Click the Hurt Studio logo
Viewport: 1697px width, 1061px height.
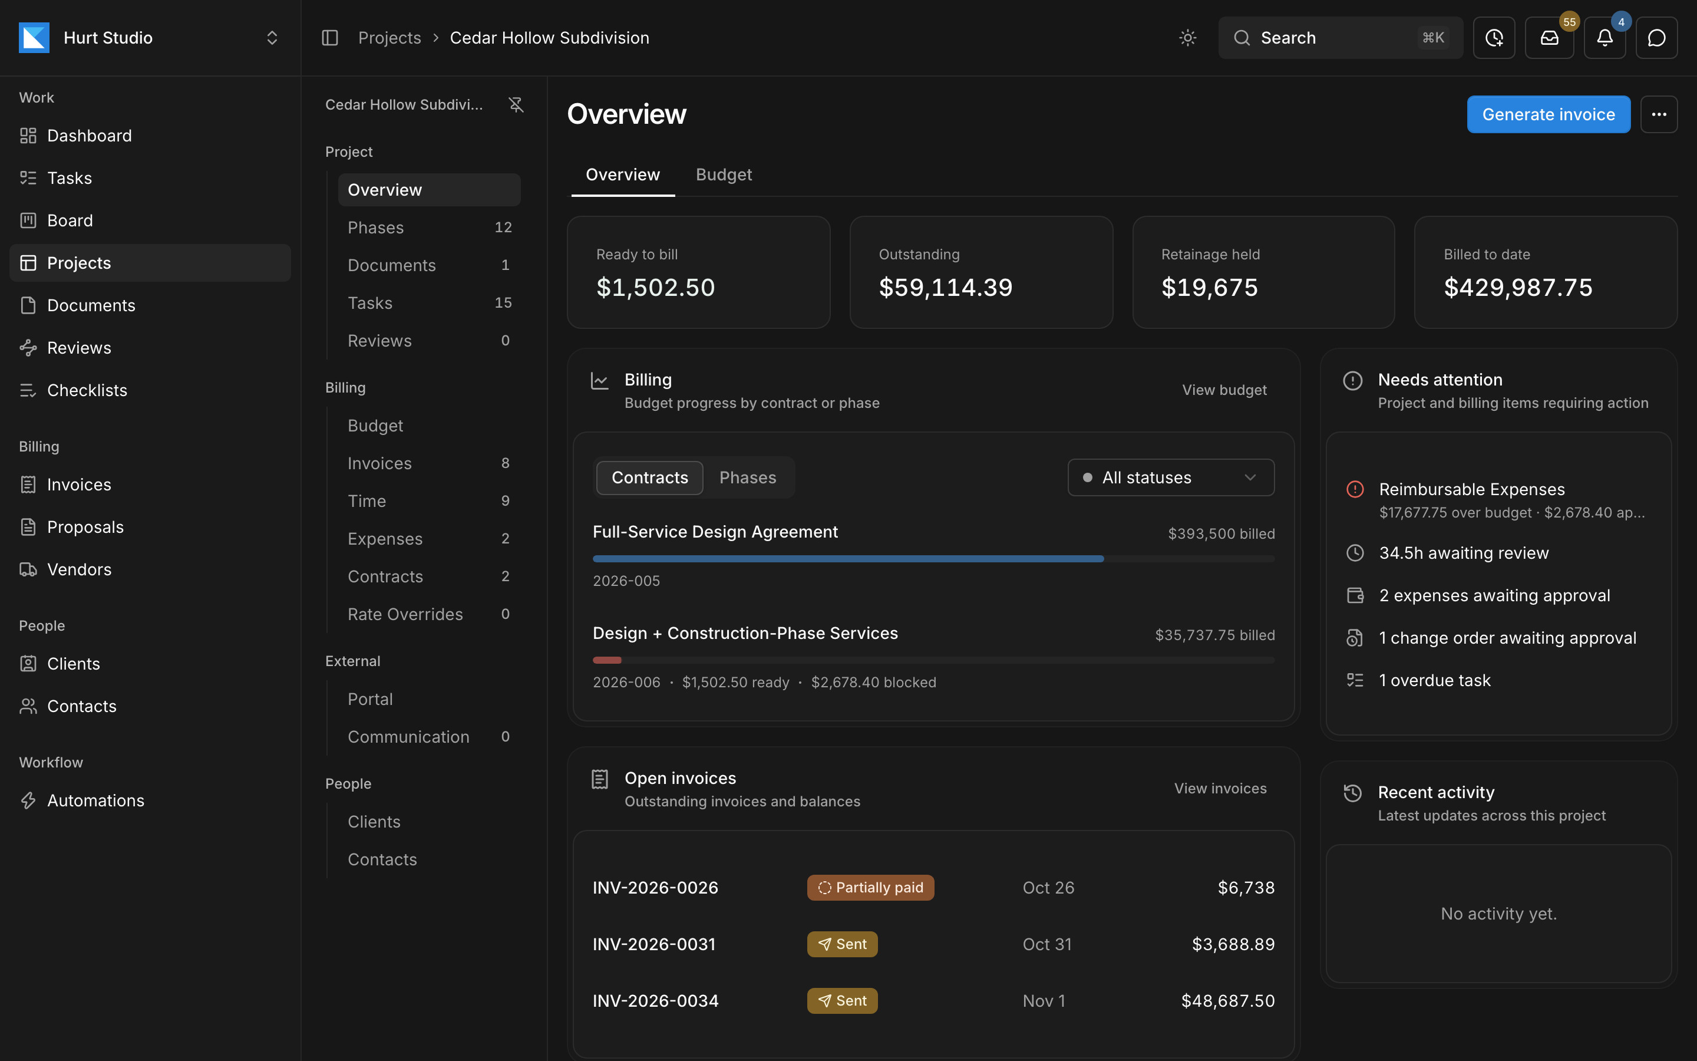pyautogui.click(x=34, y=38)
